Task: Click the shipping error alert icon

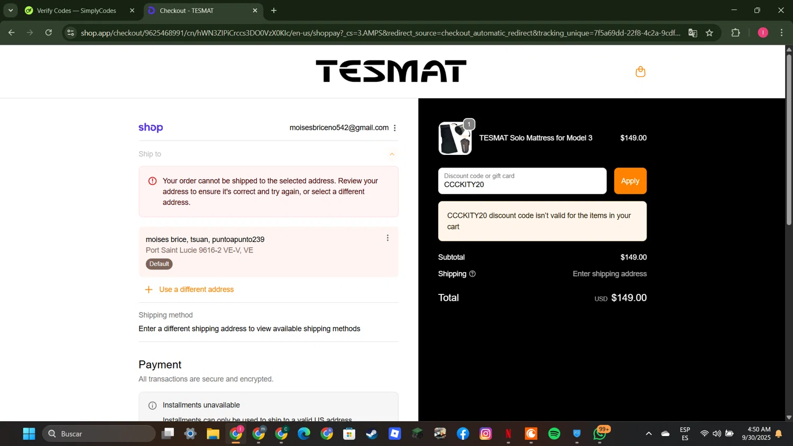Action: [152, 181]
